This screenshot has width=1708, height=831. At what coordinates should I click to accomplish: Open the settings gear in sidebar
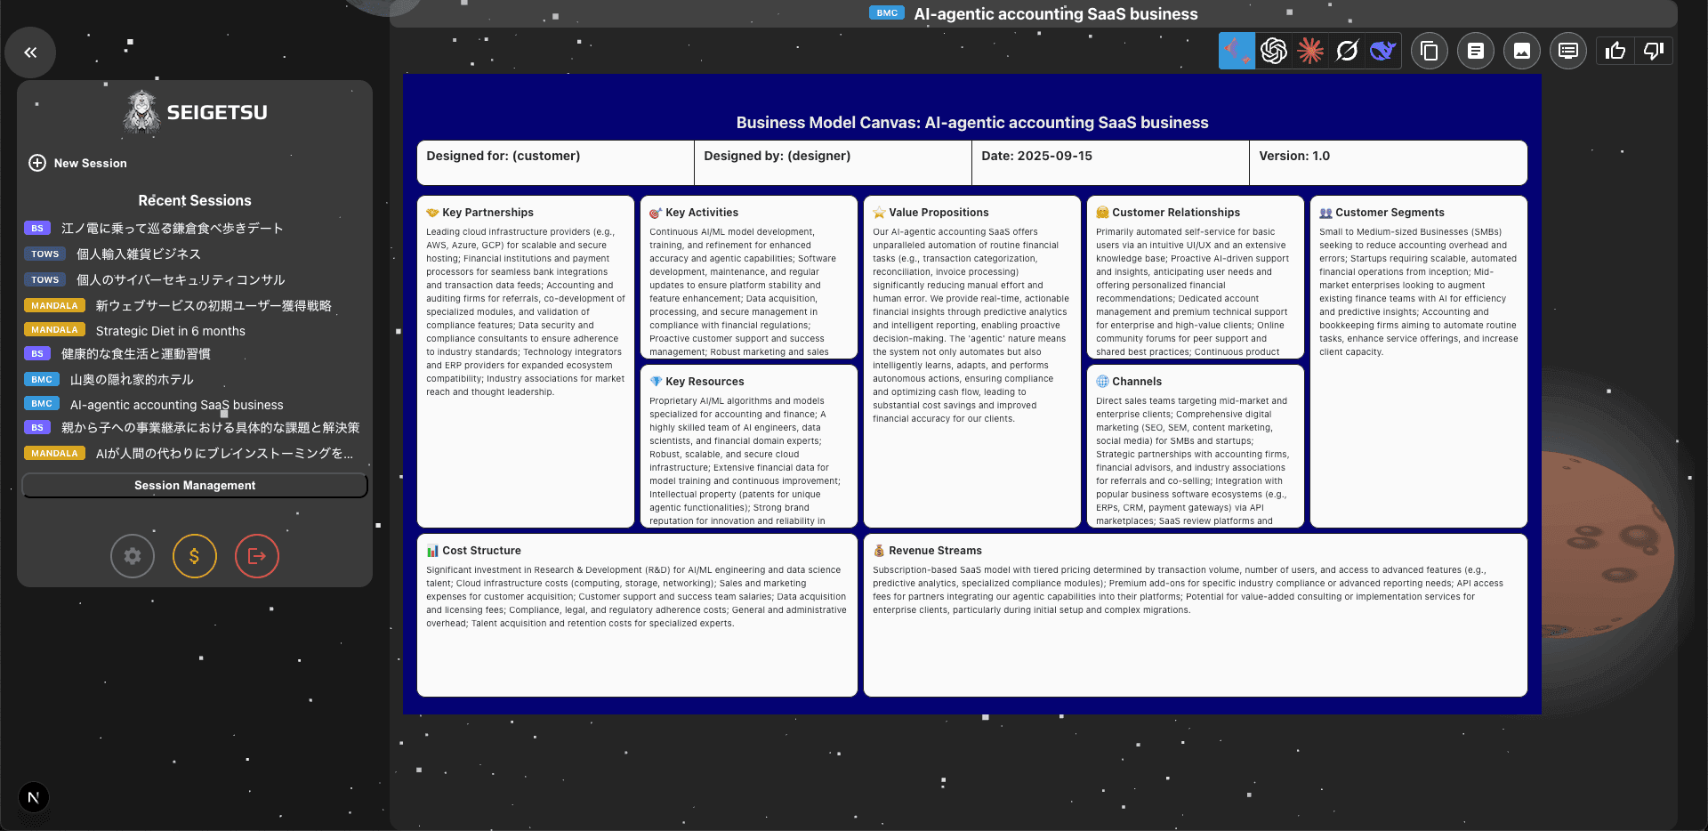(x=133, y=556)
